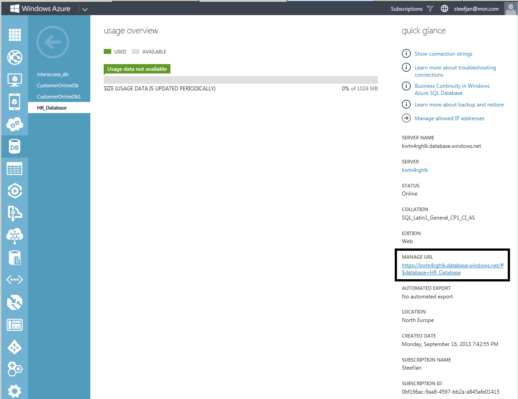Open Mobile Services phone icon
The width and height of the screenshot is (518, 399).
click(x=15, y=102)
